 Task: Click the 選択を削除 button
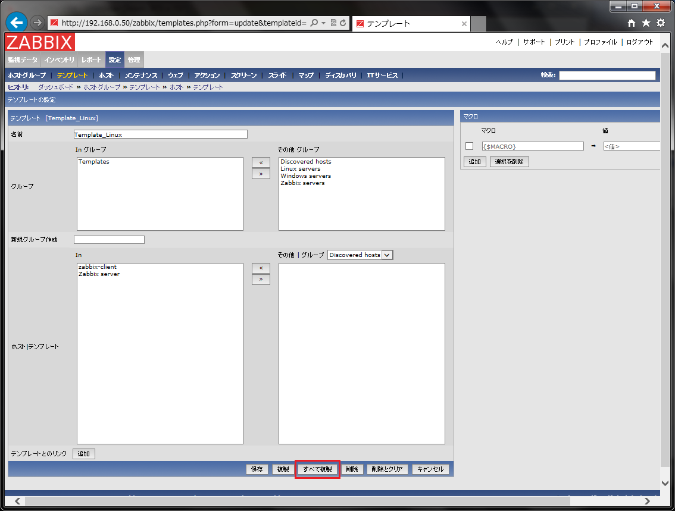pyautogui.click(x=510, y=162)
